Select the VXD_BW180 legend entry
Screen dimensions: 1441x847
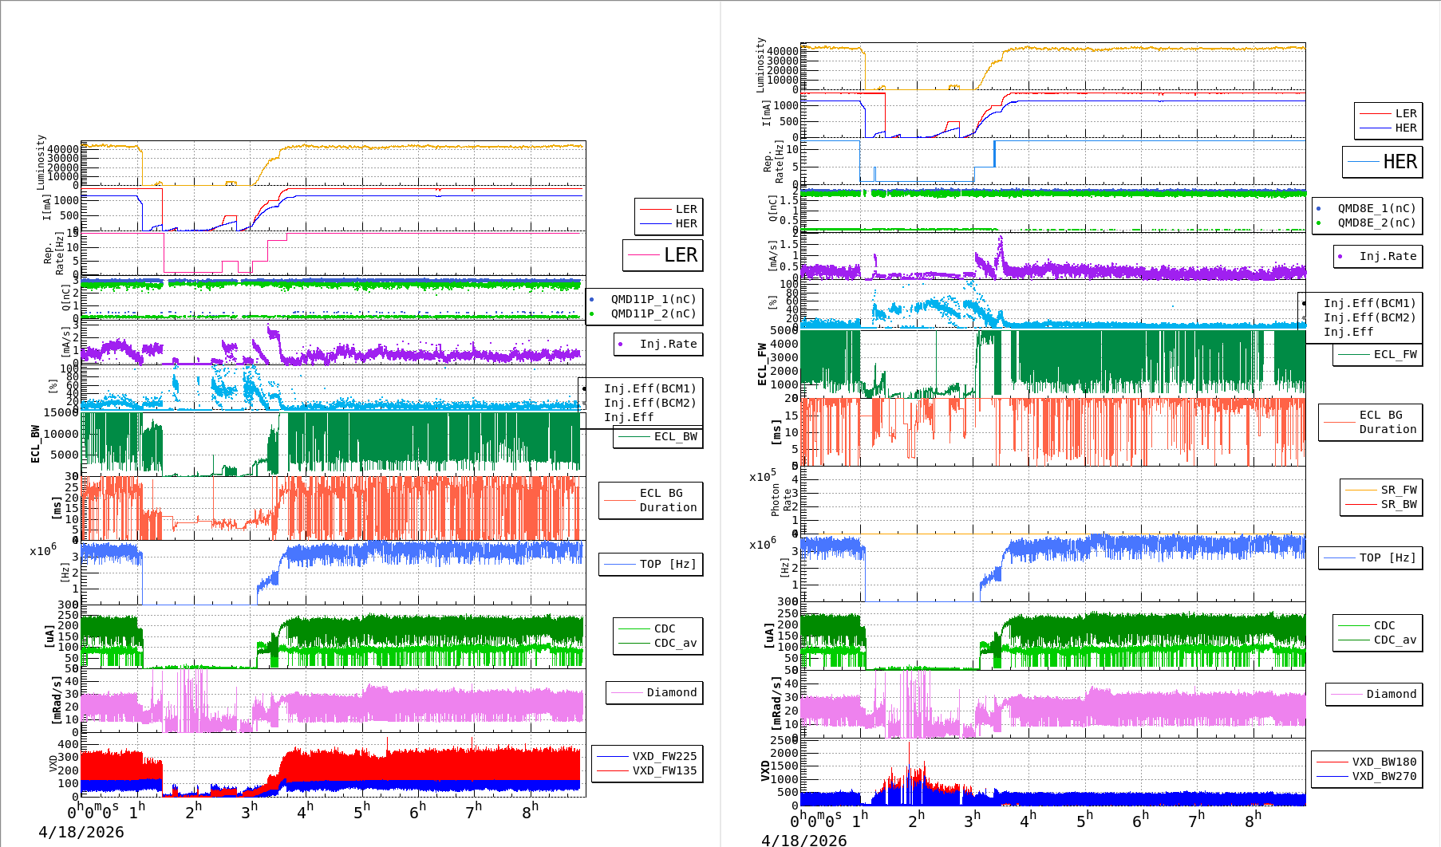click(1367, 762)
